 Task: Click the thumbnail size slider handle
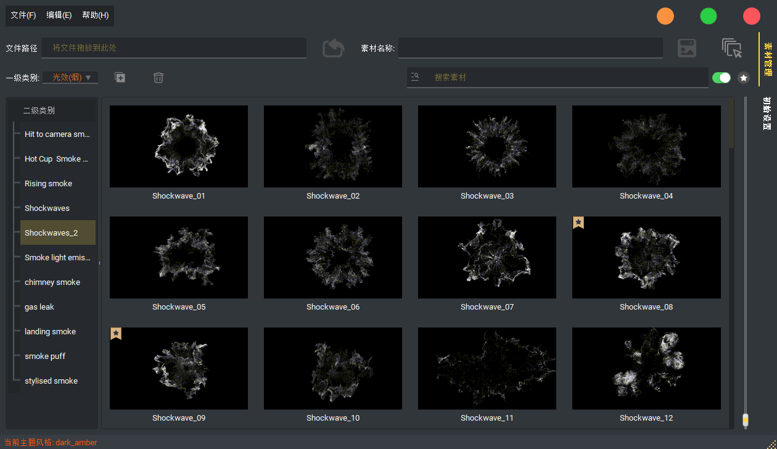click(746, 420)
